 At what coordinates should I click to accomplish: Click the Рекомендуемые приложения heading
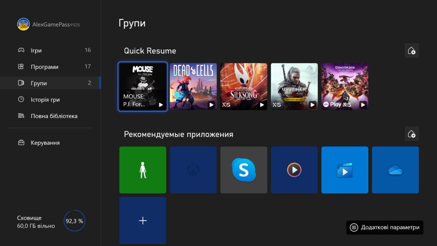point(179,134)
